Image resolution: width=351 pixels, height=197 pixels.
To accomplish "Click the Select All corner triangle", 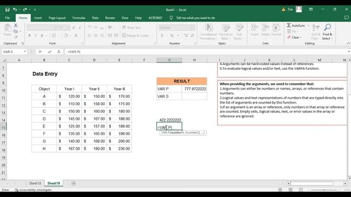I will tap(4, 60).
